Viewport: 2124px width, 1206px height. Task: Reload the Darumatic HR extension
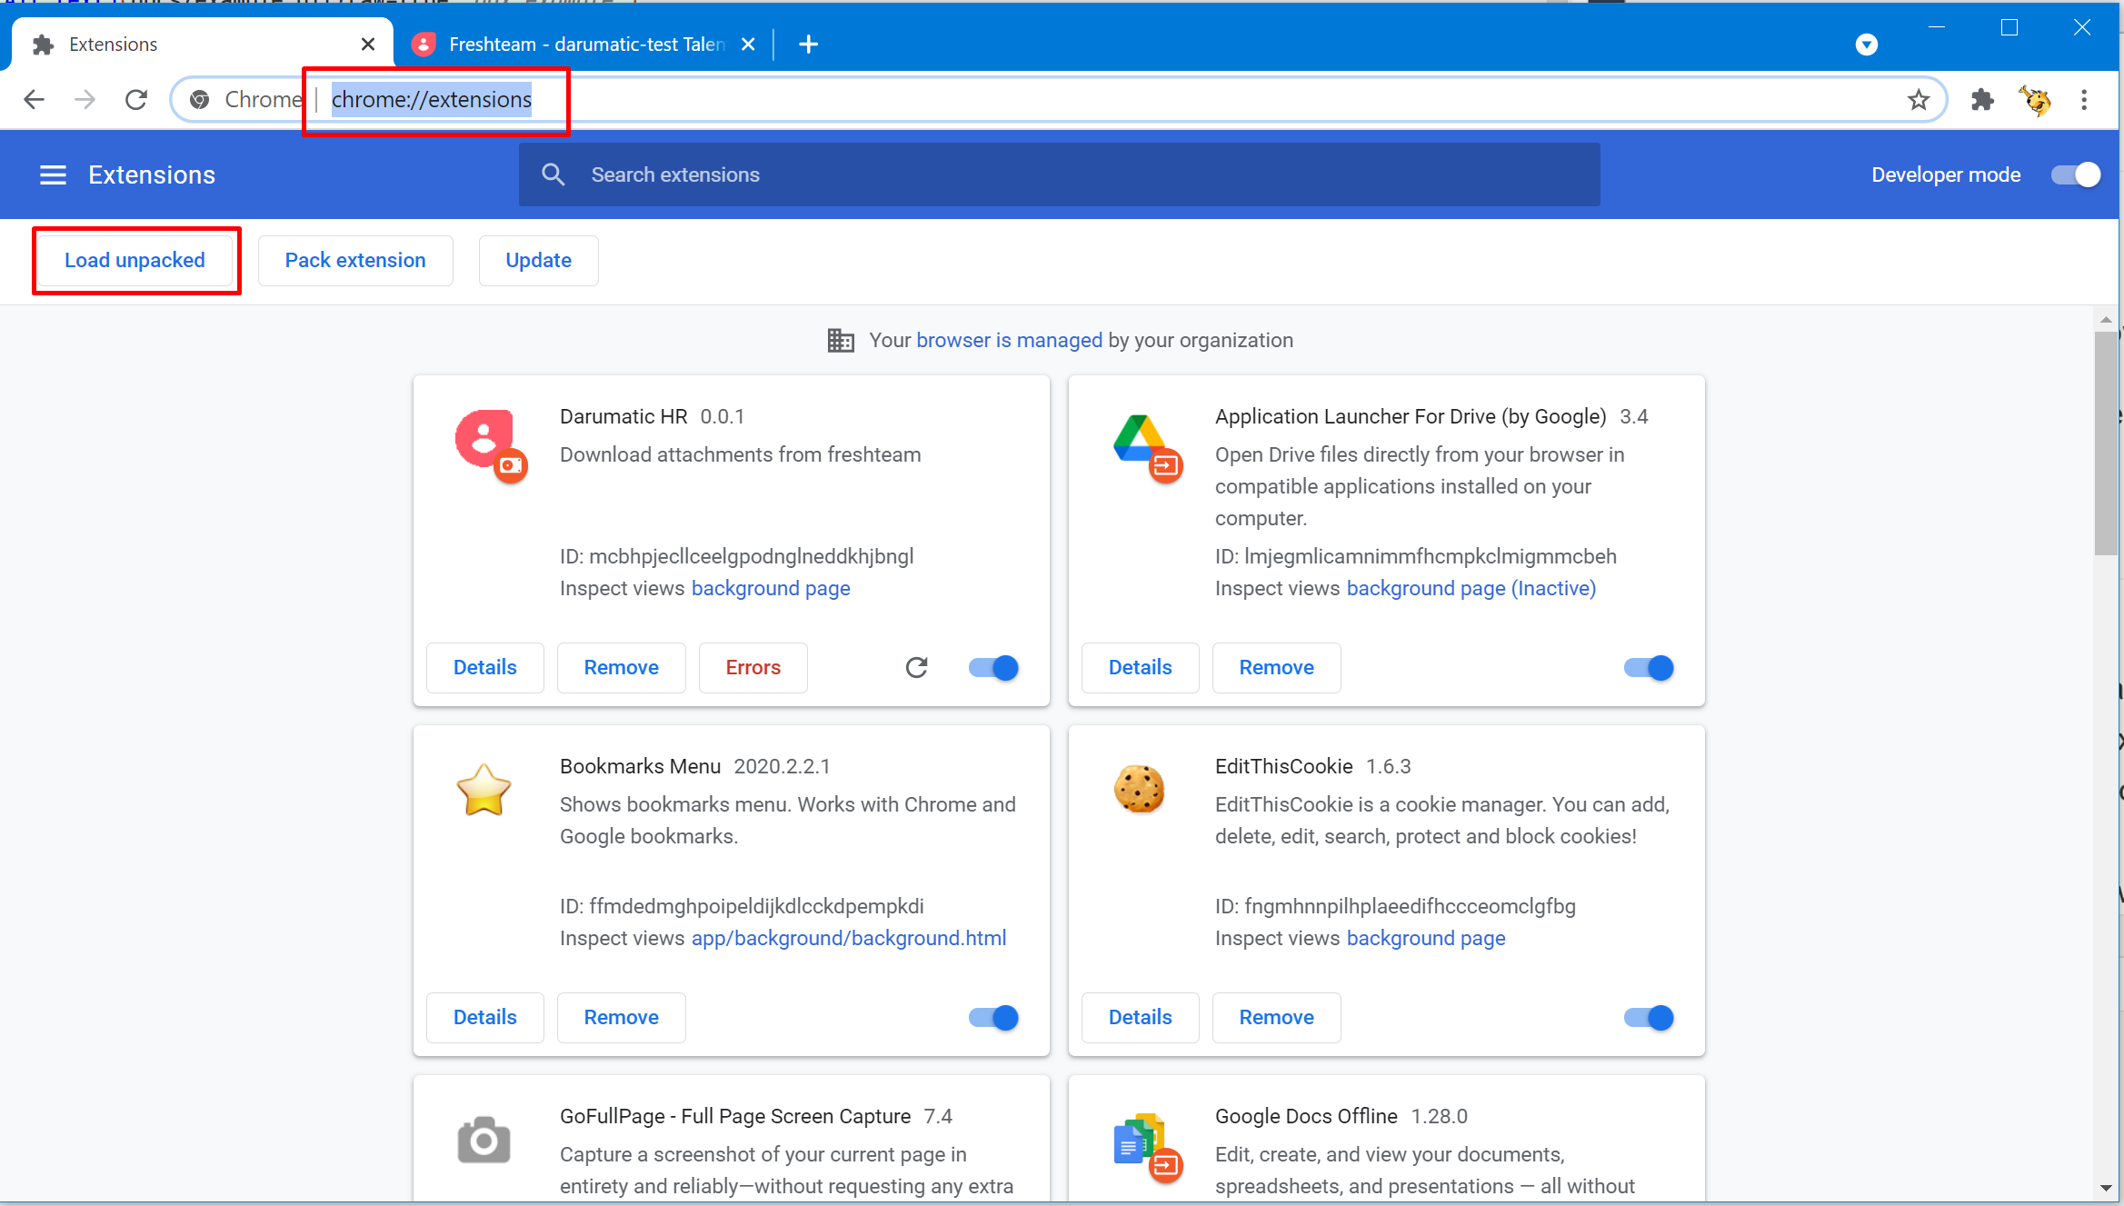coord(916,668)
